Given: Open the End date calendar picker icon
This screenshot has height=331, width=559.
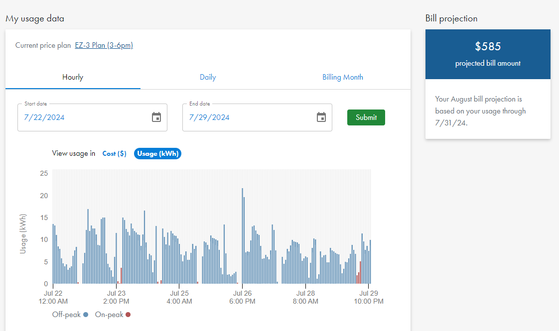Looking at the screenshot, I should point(321,117).
